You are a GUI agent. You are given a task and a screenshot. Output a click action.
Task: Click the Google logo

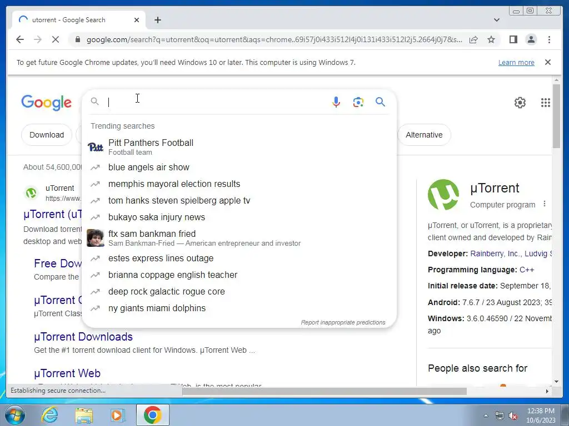tap(47, 103)
